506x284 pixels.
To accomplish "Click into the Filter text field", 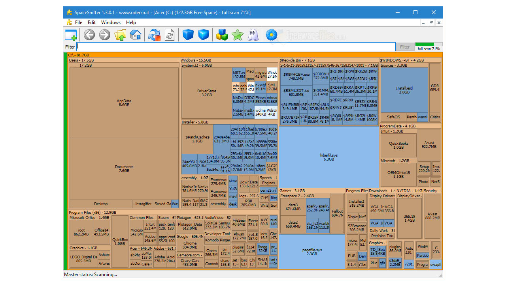I will 236,47.
